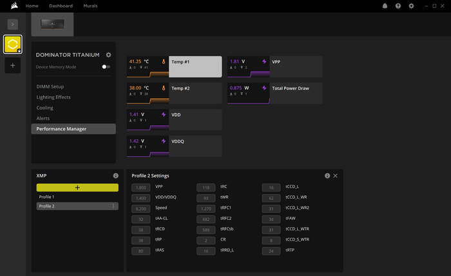Image resolution: width=451 pixels, height=276 pixels.
Task: Open global settings gear in title bar
Action: pos(411,6)
